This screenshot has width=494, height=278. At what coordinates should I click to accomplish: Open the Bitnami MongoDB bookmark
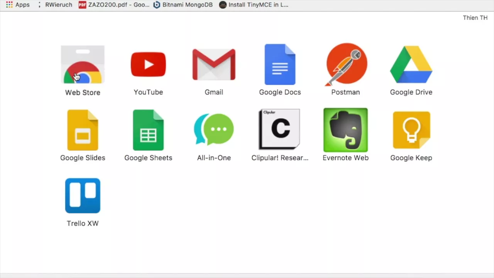coord(183,5)
